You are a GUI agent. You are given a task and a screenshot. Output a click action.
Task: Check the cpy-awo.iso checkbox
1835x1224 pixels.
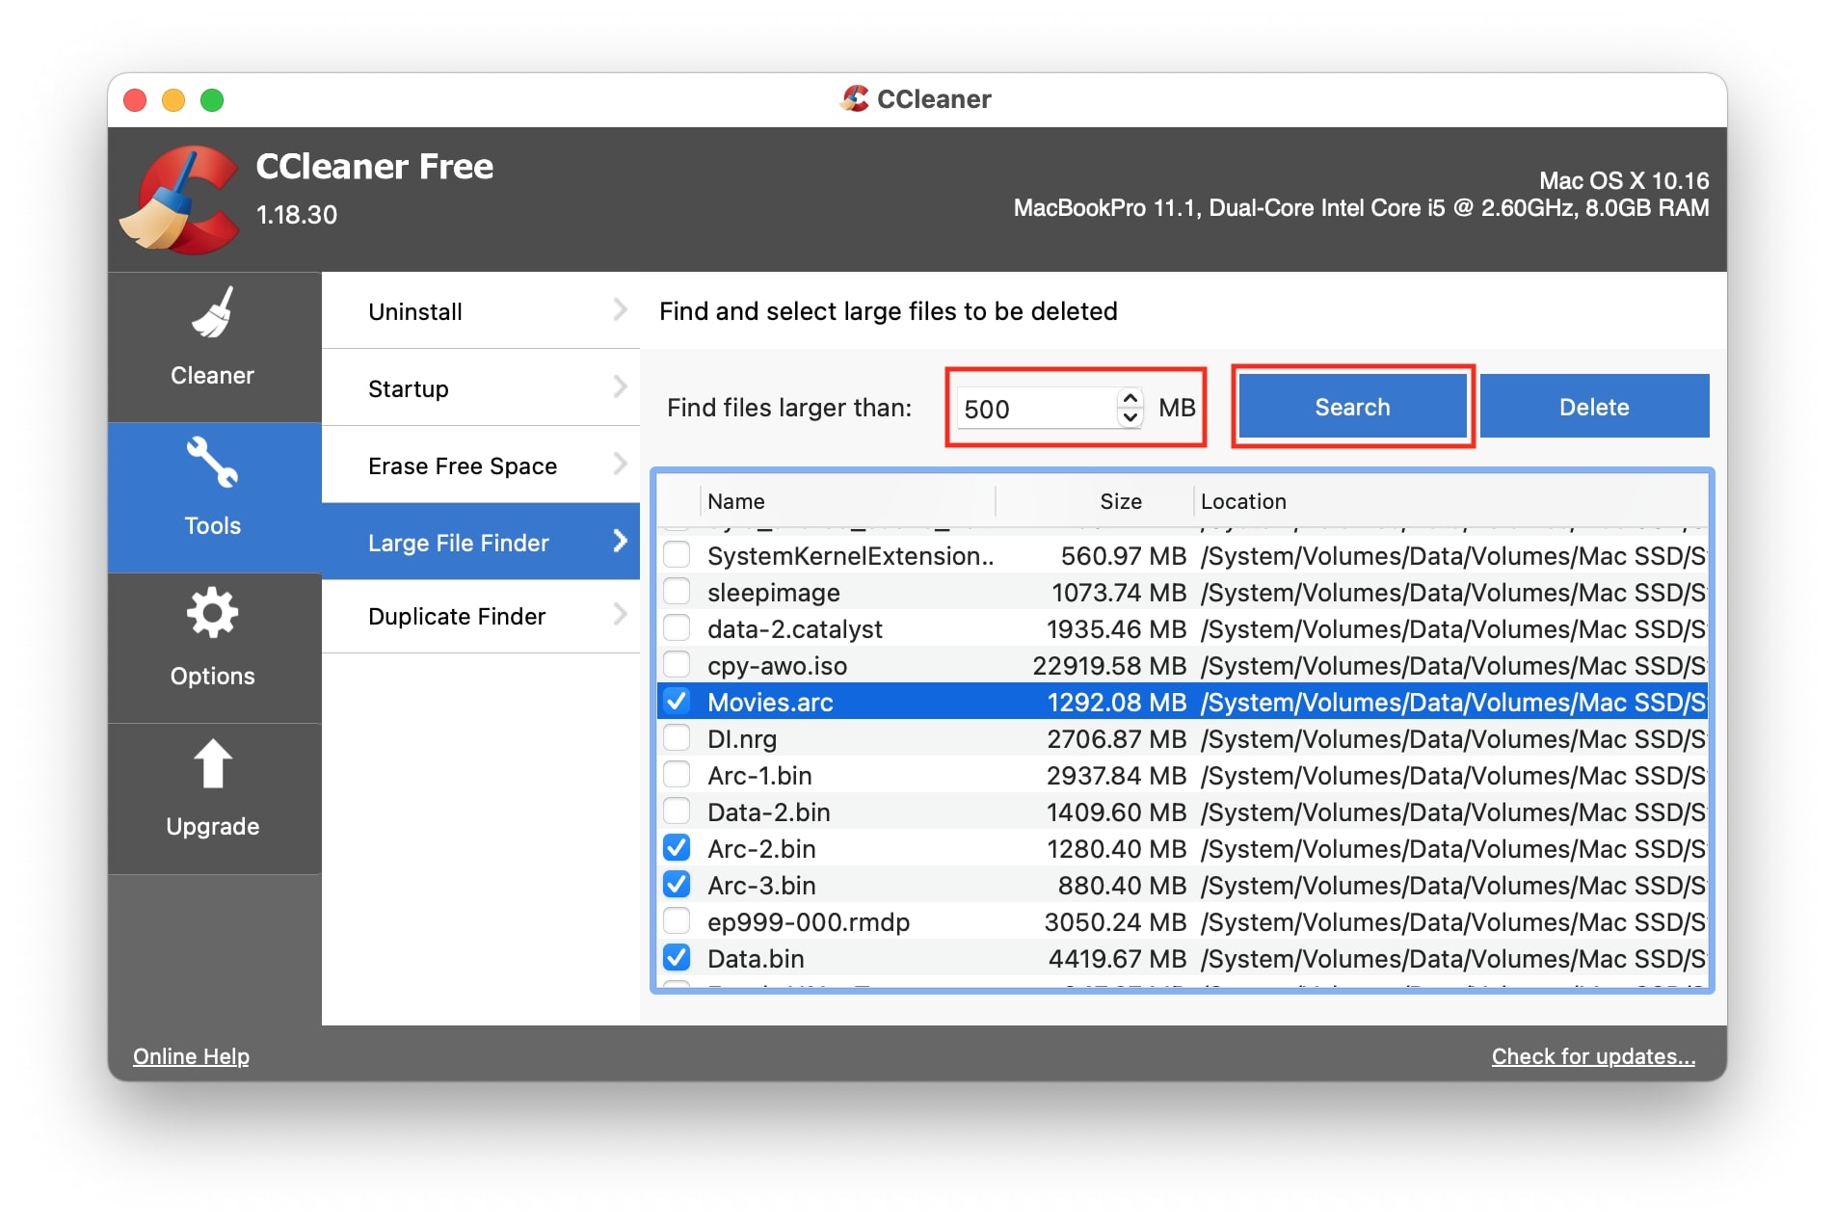[x=678, y=664]
